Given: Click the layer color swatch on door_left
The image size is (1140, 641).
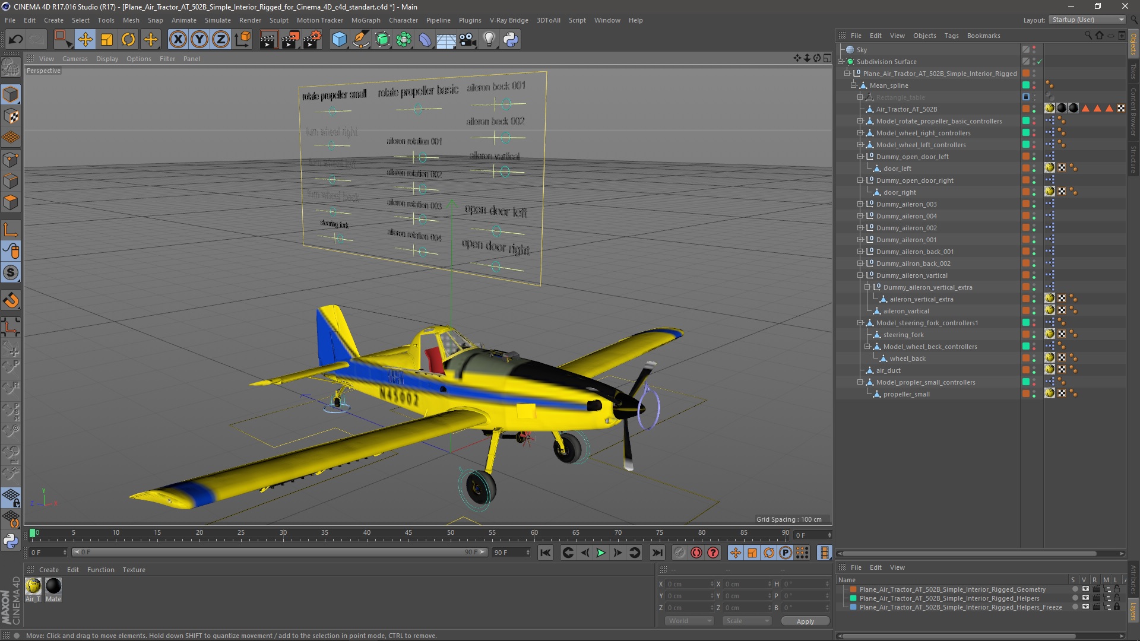Looking at the screenshot, I should click(x=1025, y=169).
